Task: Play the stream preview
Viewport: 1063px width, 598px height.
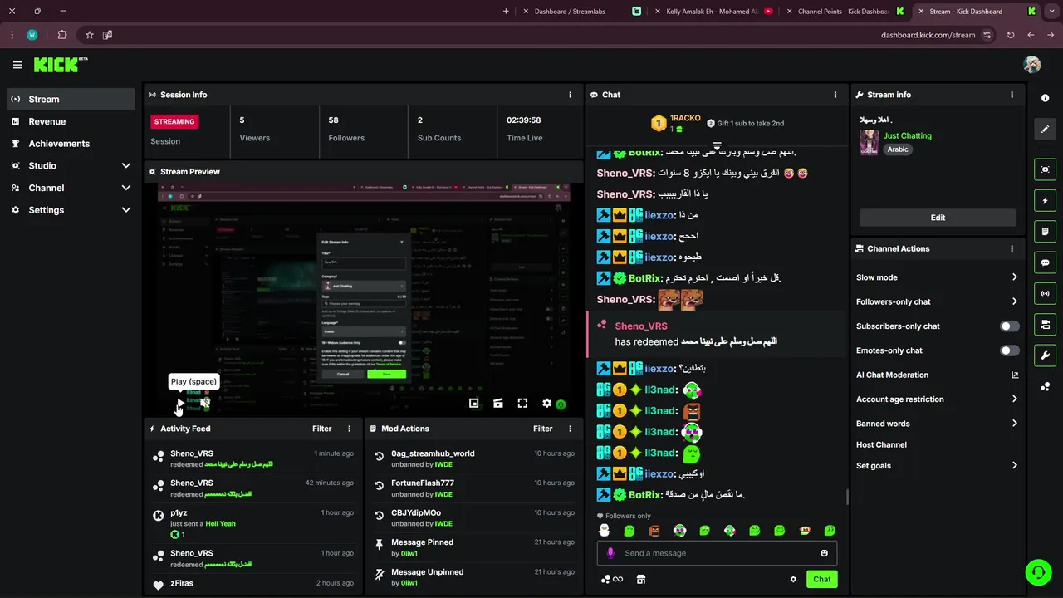Action: tap(181, 404)
